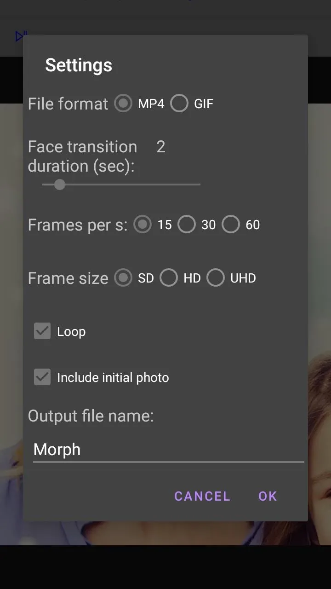Tap the transition duration value 2
The width and height of the screenshot is (331, 589).
pos(160,147)
